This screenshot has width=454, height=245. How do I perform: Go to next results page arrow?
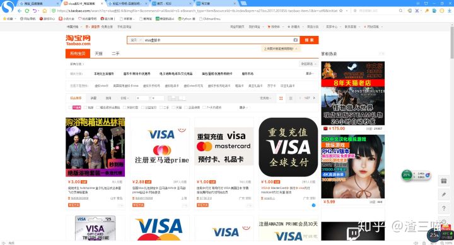(x=314, y=98)
